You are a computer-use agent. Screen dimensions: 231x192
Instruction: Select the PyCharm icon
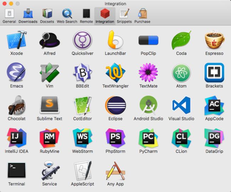tap(148, 138)
